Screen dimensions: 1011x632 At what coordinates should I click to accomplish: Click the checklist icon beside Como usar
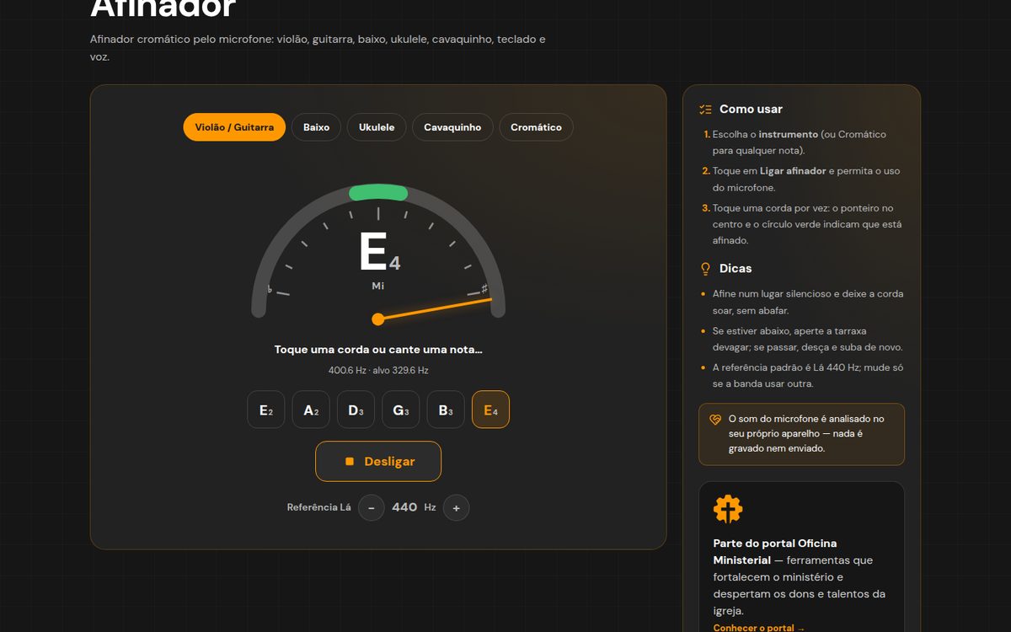point(706,110)
